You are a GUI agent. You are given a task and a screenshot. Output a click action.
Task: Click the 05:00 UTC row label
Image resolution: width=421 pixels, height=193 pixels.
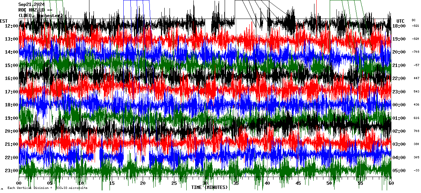(x=399, y=171)
